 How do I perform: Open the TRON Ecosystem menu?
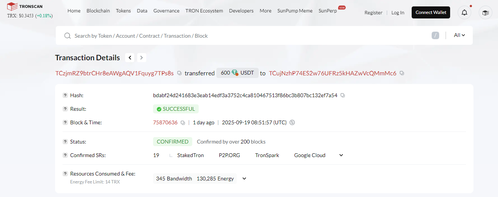[x=204, y=11]
